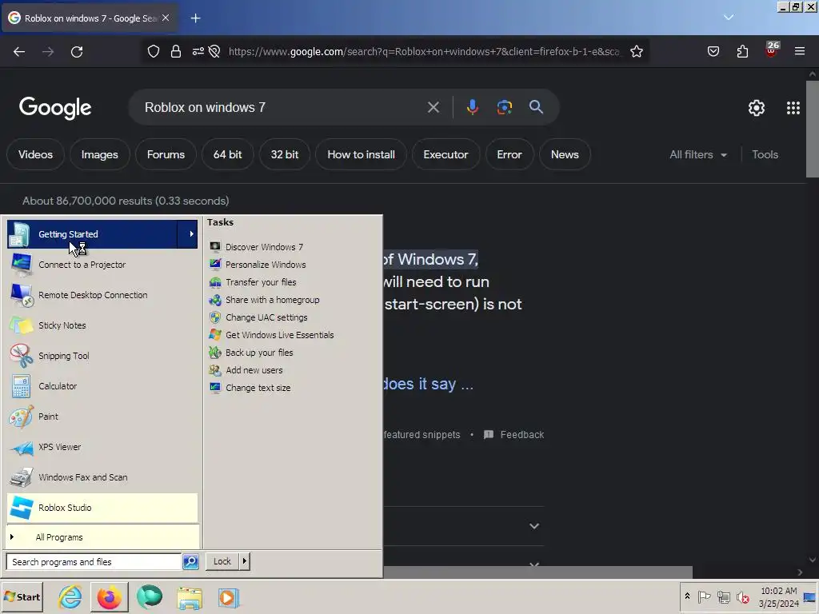Expand the Getting Started submenu arrow

(191, 234)
